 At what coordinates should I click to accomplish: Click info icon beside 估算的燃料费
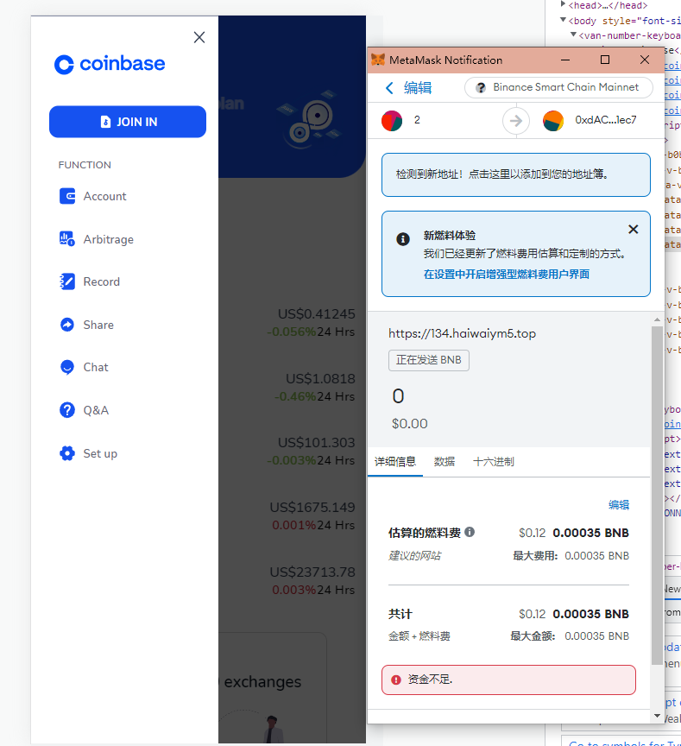click(470, 532)
